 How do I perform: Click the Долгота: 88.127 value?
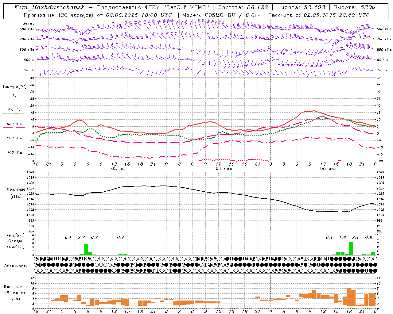(x=243, y=7)
